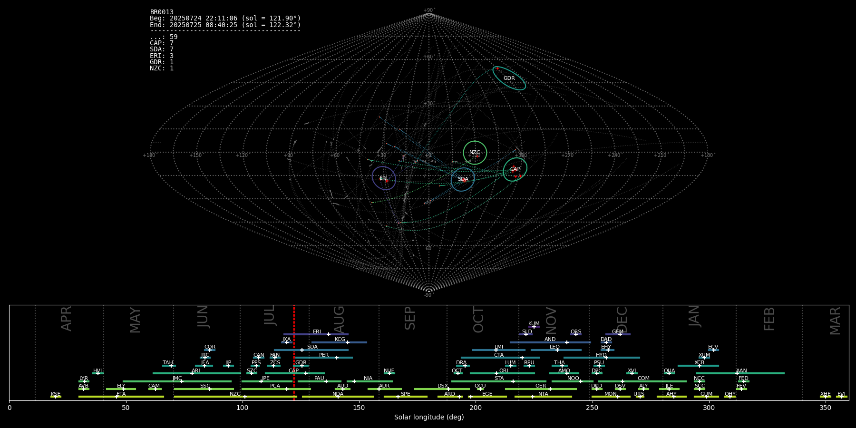This screenshot has width=856, height=428.
Task: Click the KUM shower label in timeline
Action: tap(534, 324)
